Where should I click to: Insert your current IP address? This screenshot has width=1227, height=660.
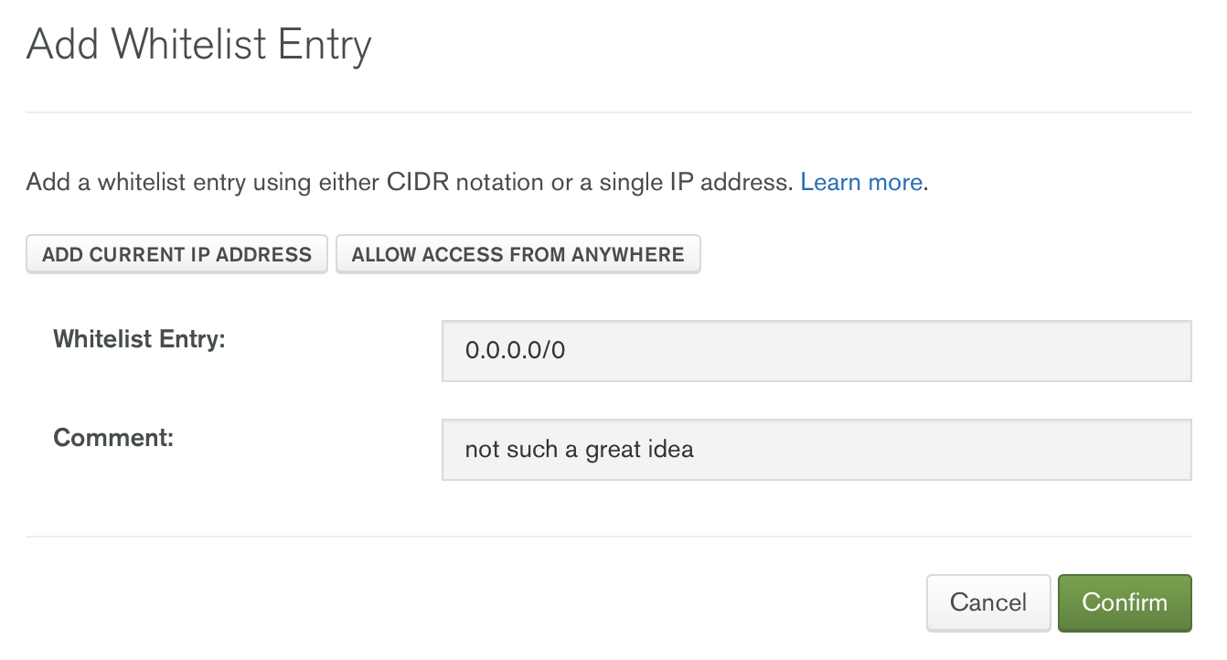[176, 255]
